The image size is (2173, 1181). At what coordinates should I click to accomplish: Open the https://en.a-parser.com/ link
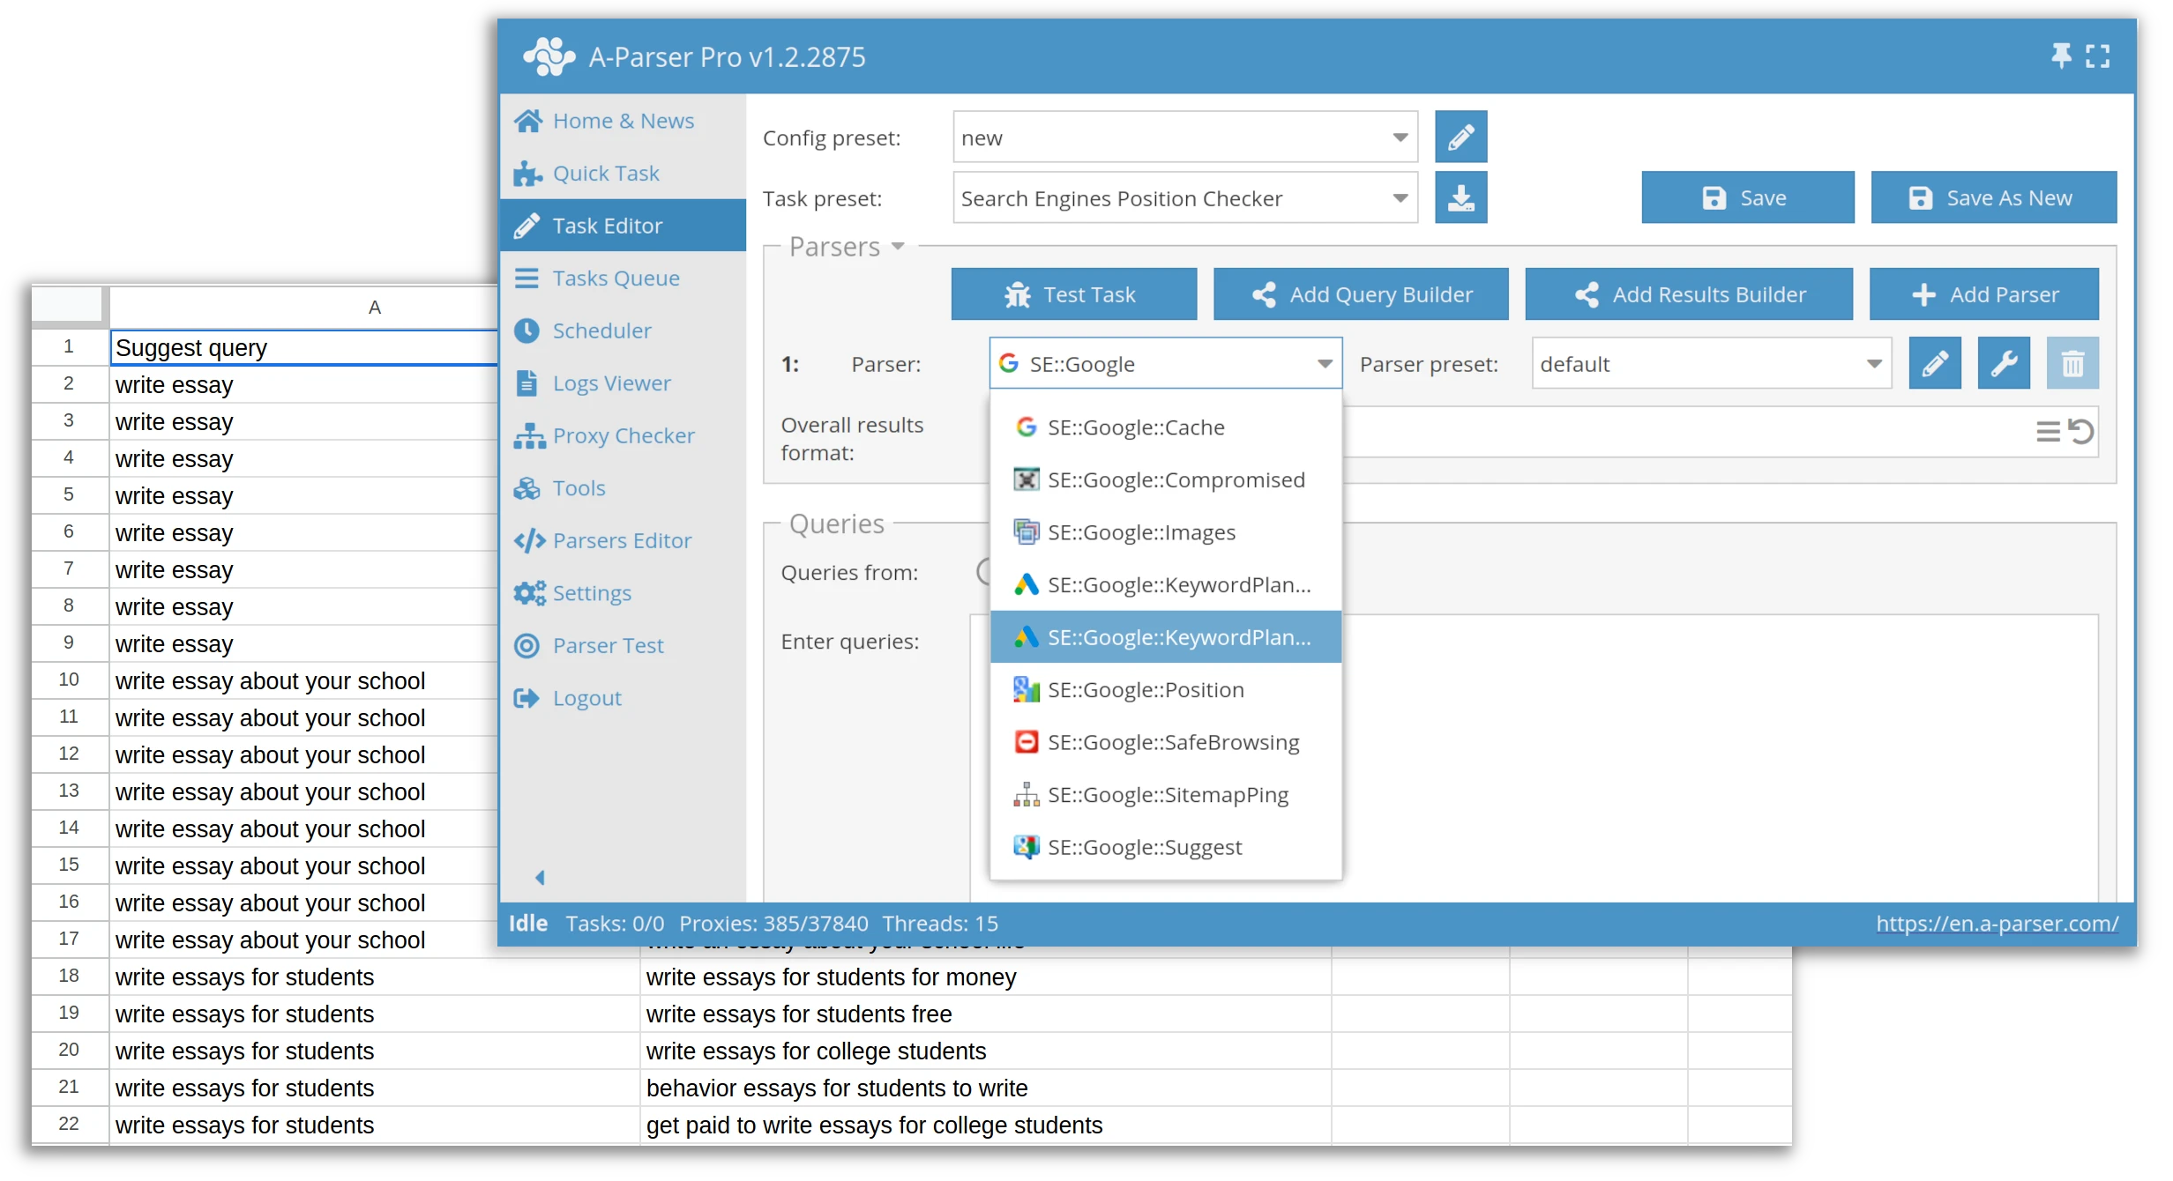(1997, 923)
